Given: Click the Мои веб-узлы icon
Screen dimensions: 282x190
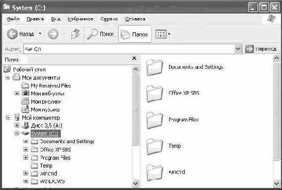Looking at the screenshot, I should (x=25, y=93).
